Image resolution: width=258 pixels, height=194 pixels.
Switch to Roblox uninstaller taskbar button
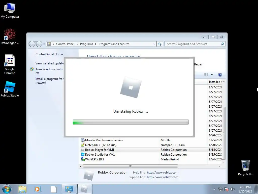click(84, 189)
